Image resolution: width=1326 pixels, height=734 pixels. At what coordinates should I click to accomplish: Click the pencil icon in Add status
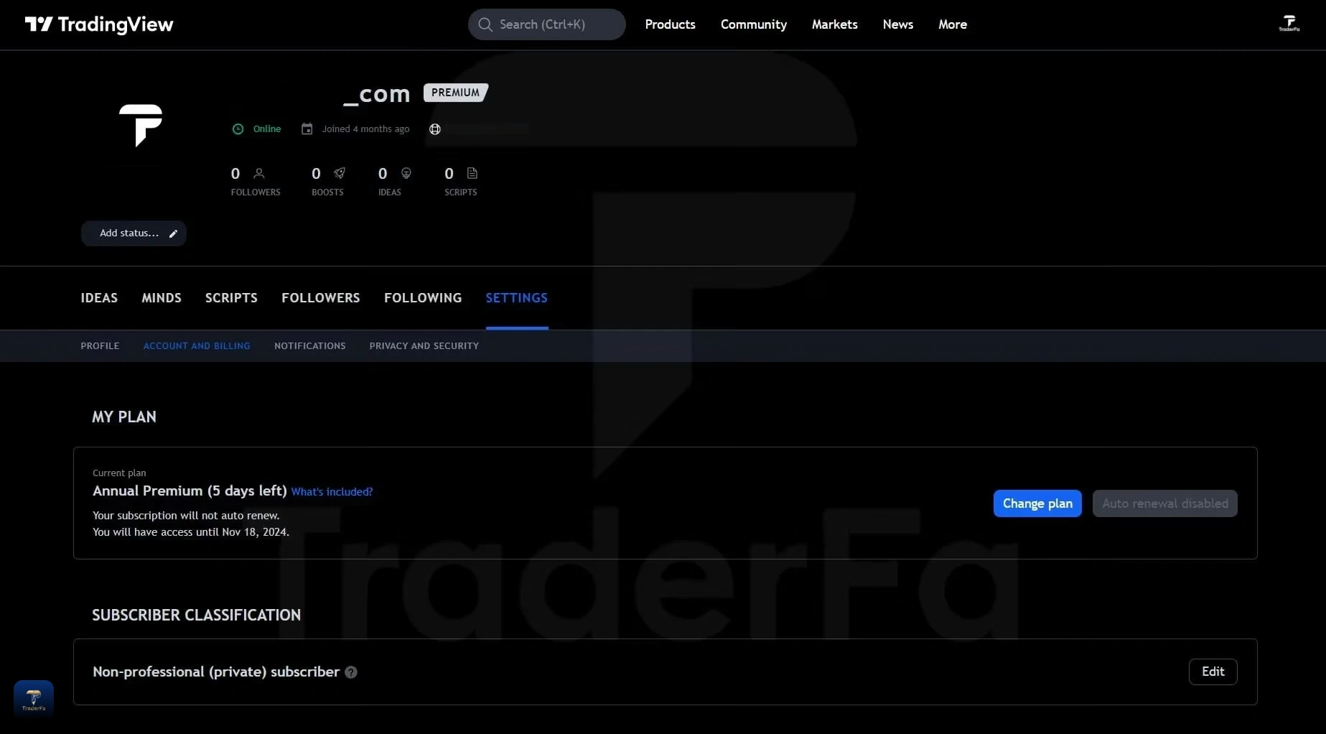click(x=173, y=233)
